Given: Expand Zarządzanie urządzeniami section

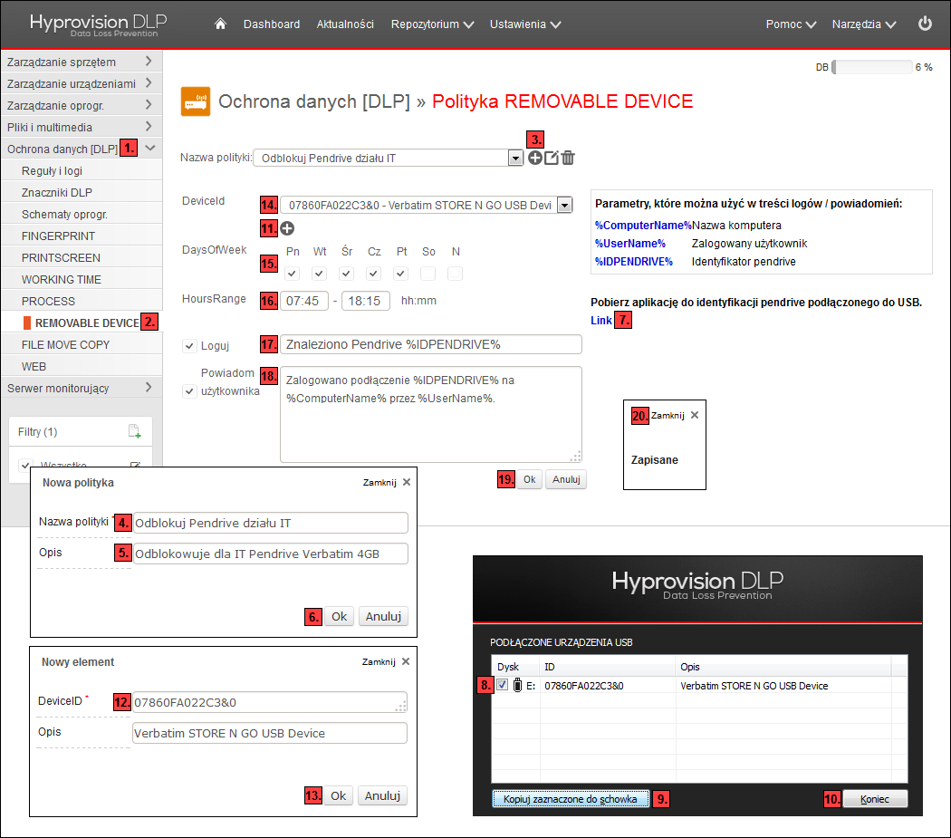Looking at the screenshot, I should (x=82, y=83).
